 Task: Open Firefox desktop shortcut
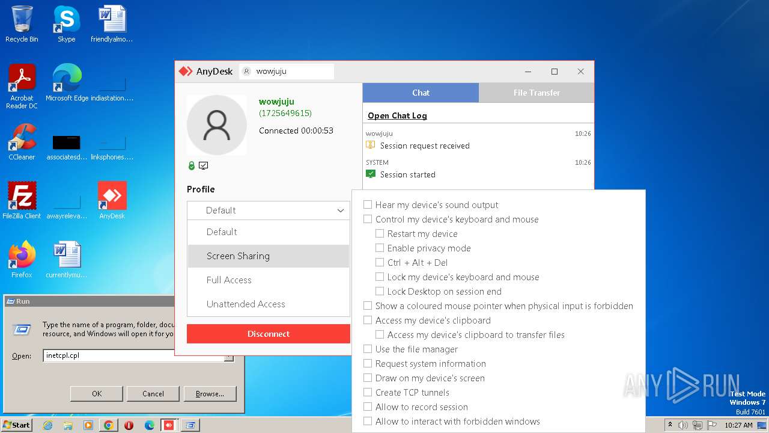coord(22,260)
